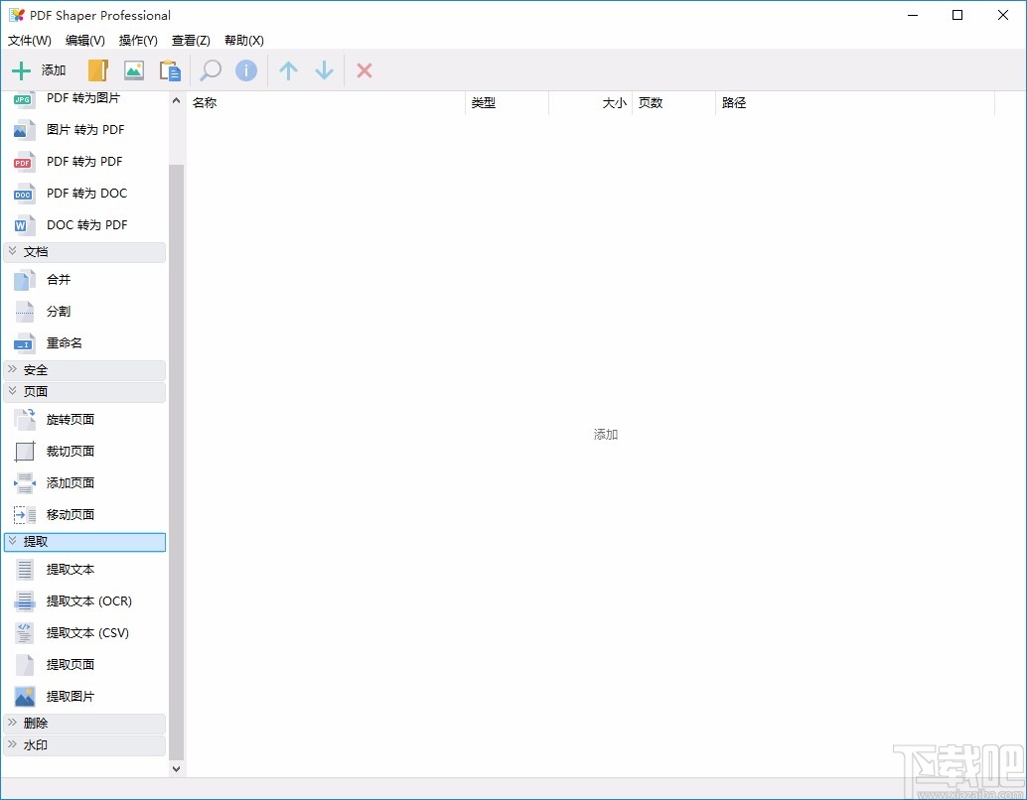This screenshot has height=800, width=1027.
Task: Click the info toolbar icon
Action: point(245,69)
